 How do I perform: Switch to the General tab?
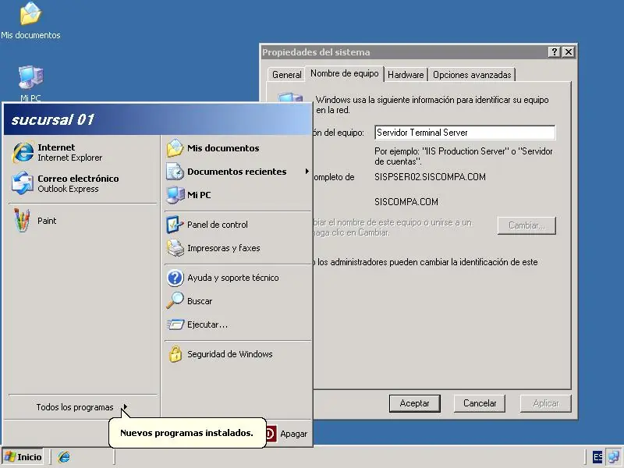[286, 74]
